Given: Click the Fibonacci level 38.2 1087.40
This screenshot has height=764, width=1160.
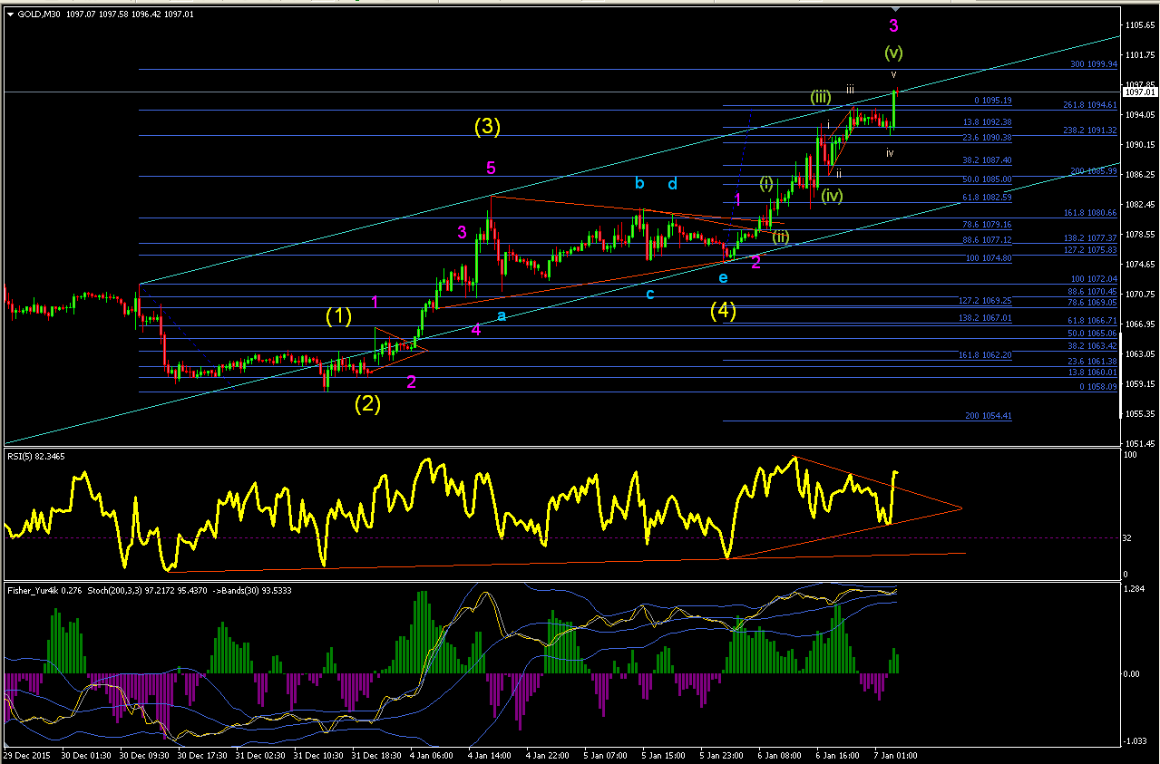Looking at the screenshot, I should point(988,160).
